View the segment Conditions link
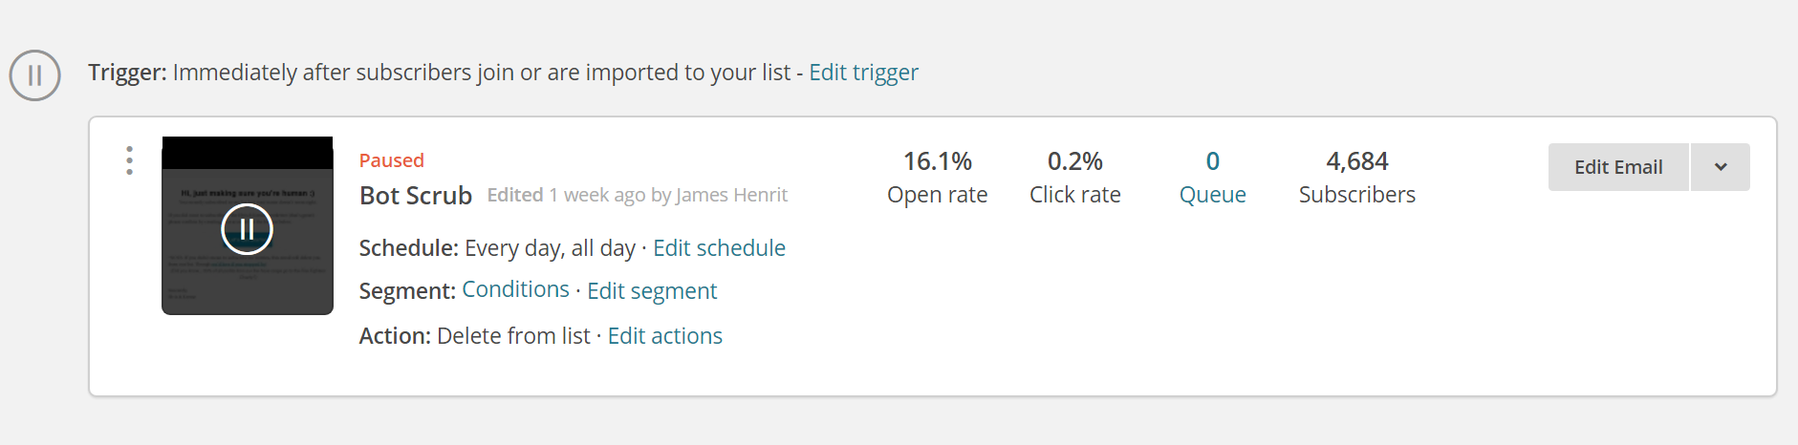 tap(515, 289)
